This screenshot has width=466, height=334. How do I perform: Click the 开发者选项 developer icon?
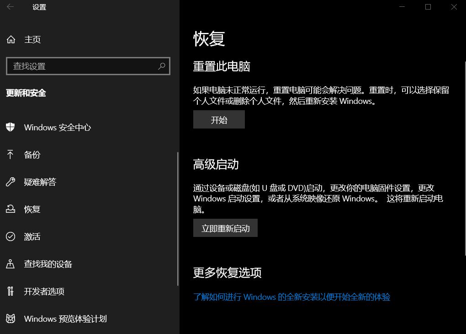pyautogui.click(x=11, y=291)
